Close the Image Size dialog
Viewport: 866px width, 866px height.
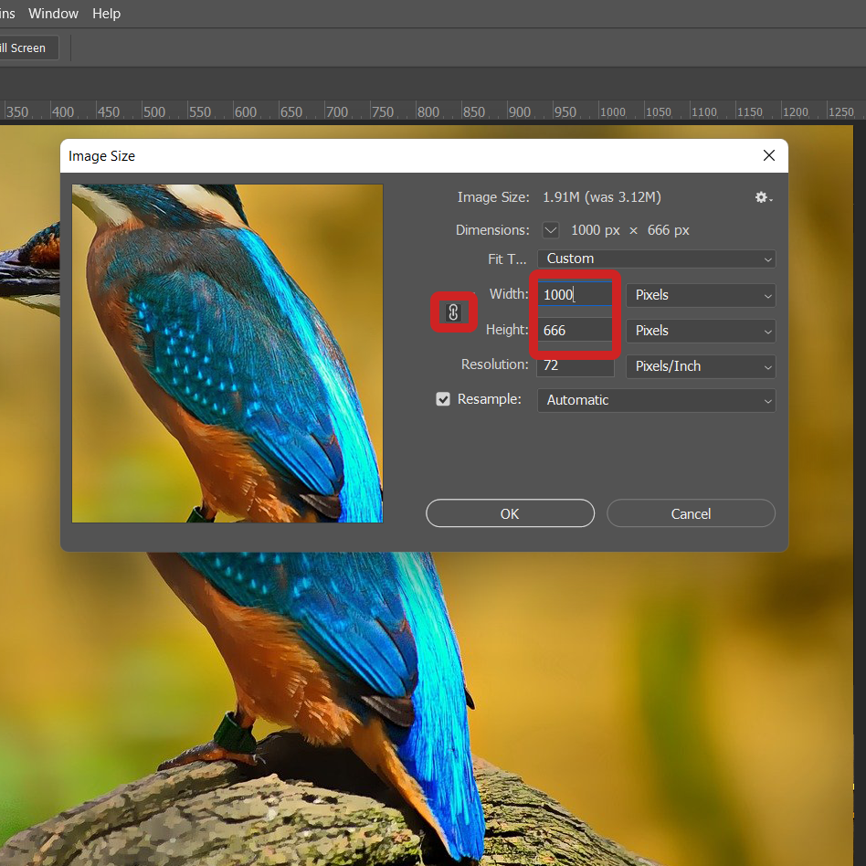pos(769,155)
